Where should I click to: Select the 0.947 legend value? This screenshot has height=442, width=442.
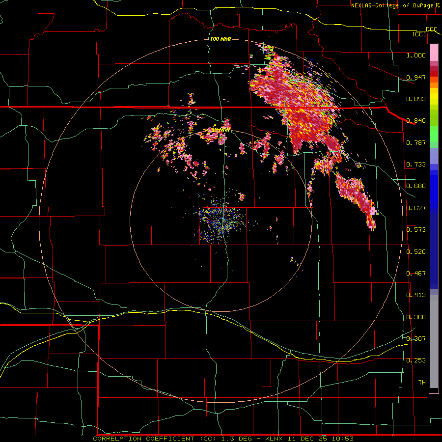point(416,77)
